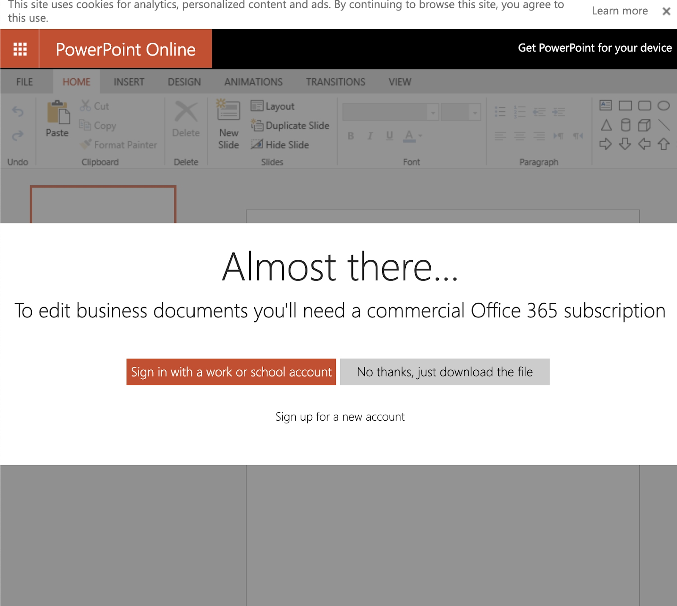Align text right

click(x=539, y=136)
